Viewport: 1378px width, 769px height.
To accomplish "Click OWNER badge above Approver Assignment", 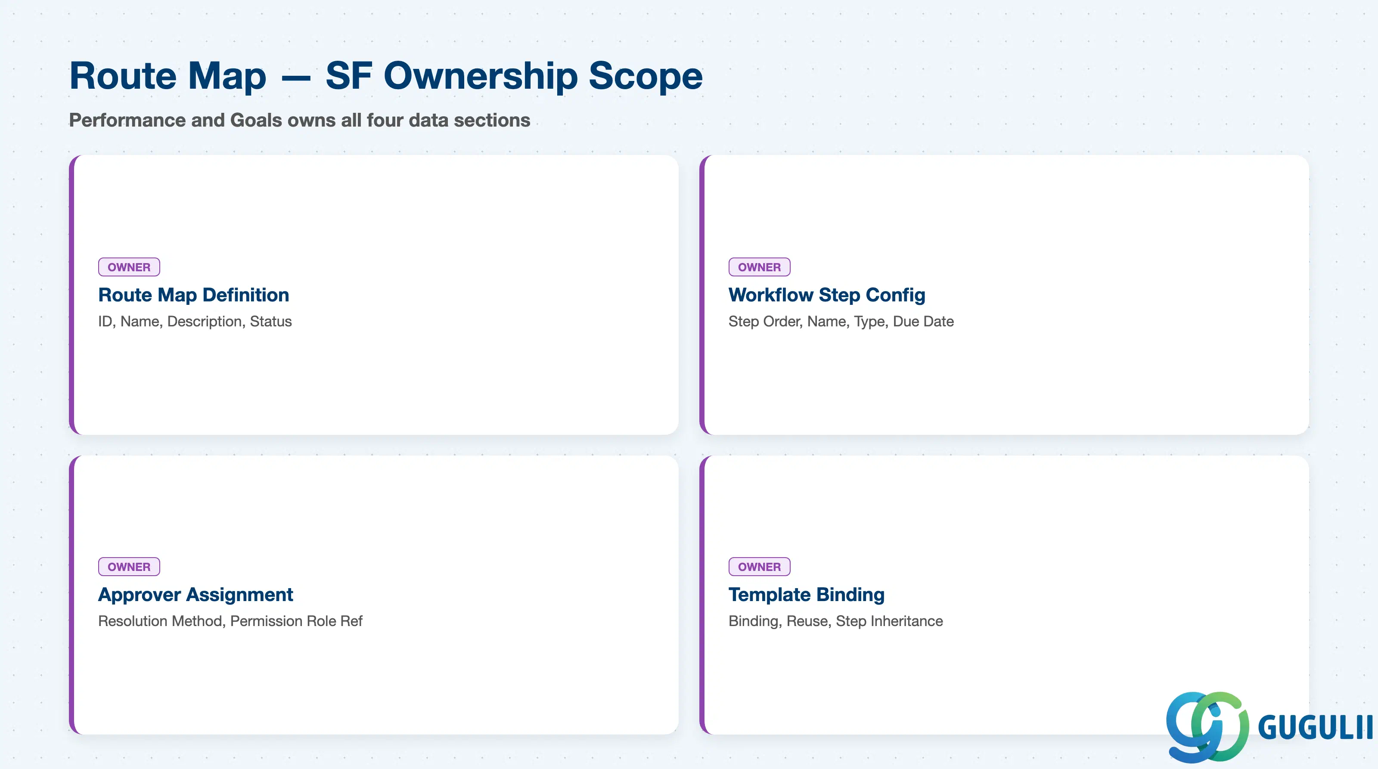I will (129, 566).
